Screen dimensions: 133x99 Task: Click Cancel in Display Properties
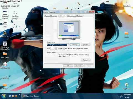point(78,66)
